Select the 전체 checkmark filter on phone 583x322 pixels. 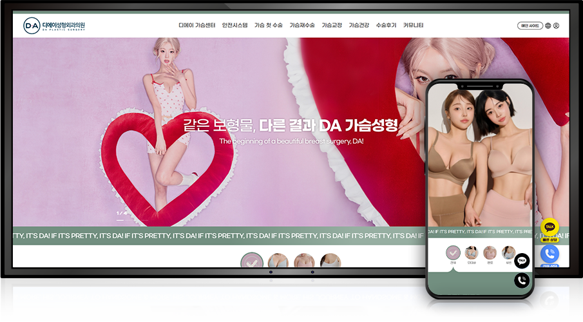click(453, 253)
